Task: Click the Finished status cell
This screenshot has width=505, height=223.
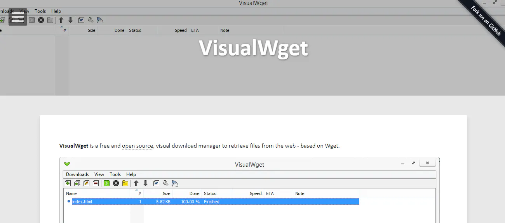Action: tap(212, 202)
